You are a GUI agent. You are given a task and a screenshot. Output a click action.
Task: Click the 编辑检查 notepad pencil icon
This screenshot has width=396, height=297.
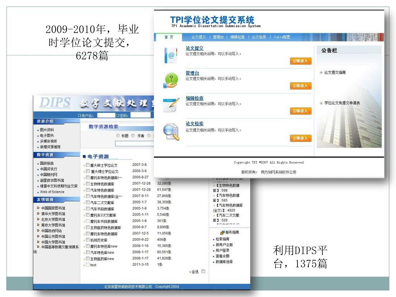(x=171, y=105)
